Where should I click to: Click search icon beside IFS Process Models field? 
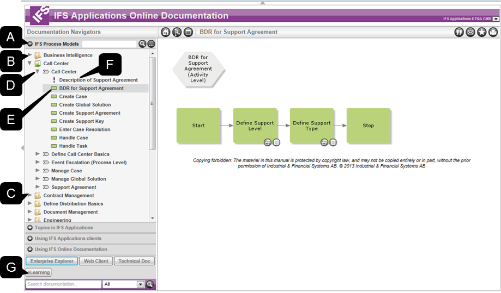[142, 44]
